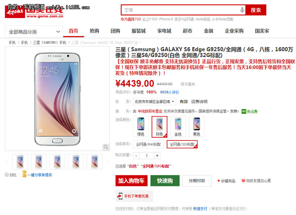Click the magnifier zoom icon on product image
Screen dimensions: 296x215
pyautogui.click(x=106, y=147)
